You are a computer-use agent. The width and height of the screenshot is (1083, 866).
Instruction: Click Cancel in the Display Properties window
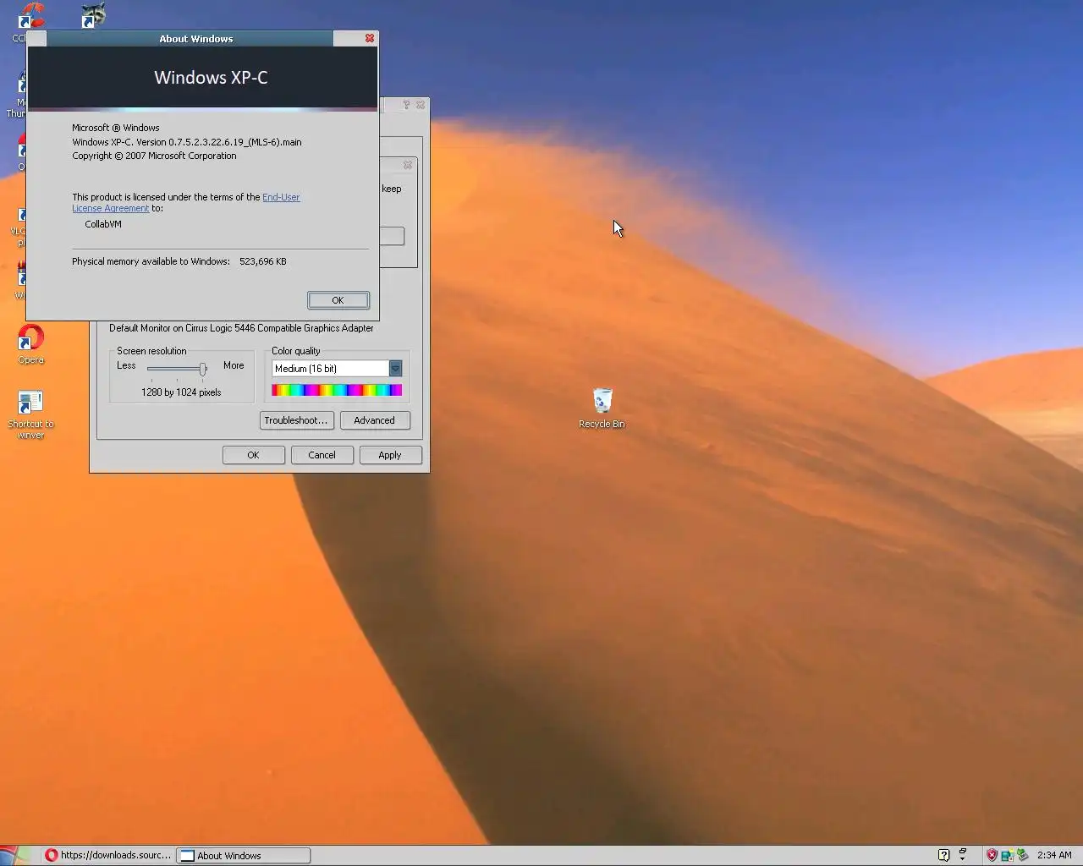pos(322,455)
